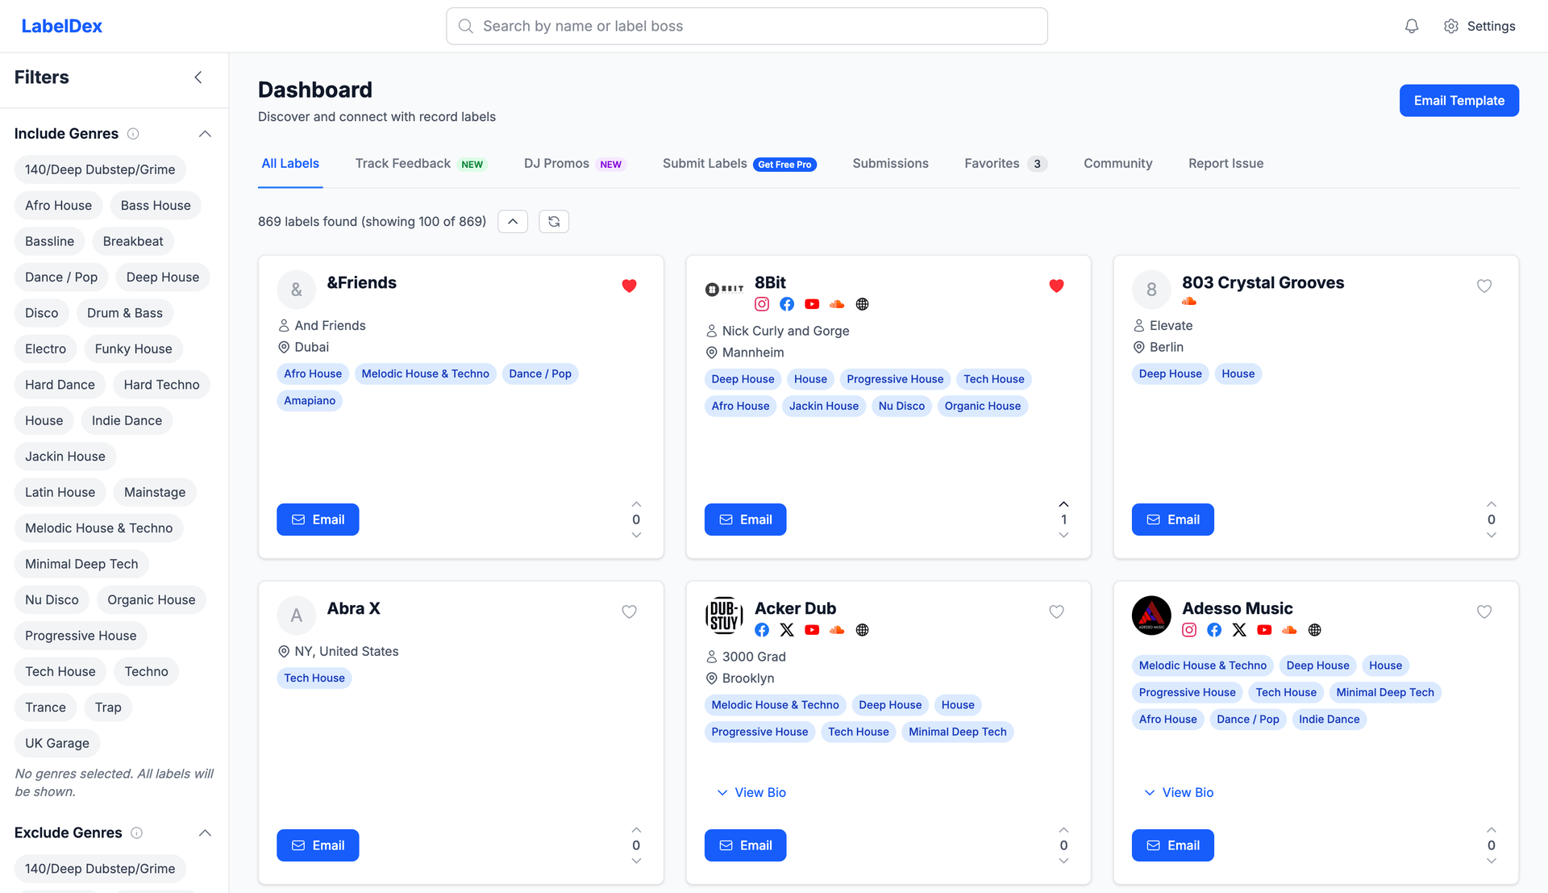Click the search by name field
This screenshot has width=1548, height=893.
tap(746, 25)
